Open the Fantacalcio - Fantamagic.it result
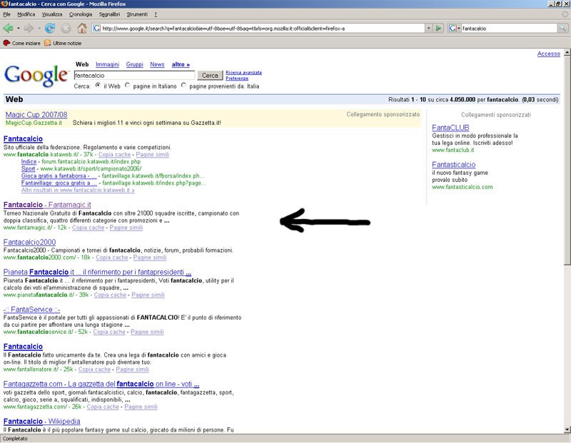The width and height of the screenshot is (571, 443). pyautogui.click(x=47, y=205)
